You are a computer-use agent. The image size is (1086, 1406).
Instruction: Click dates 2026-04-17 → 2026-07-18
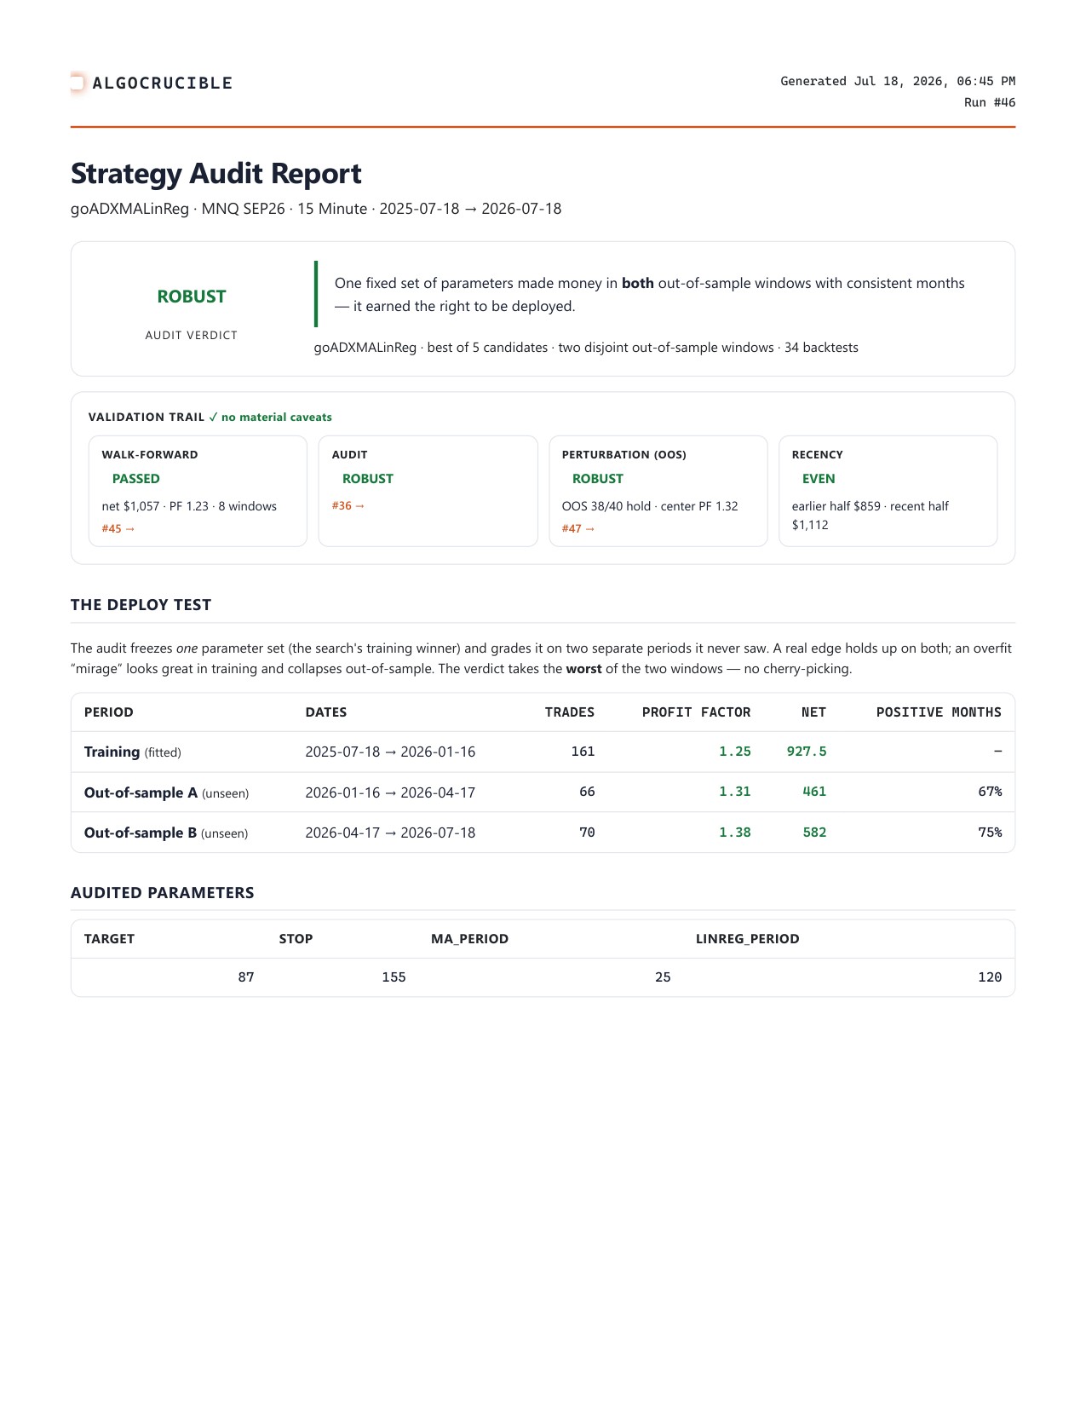(x=390, y=833)
